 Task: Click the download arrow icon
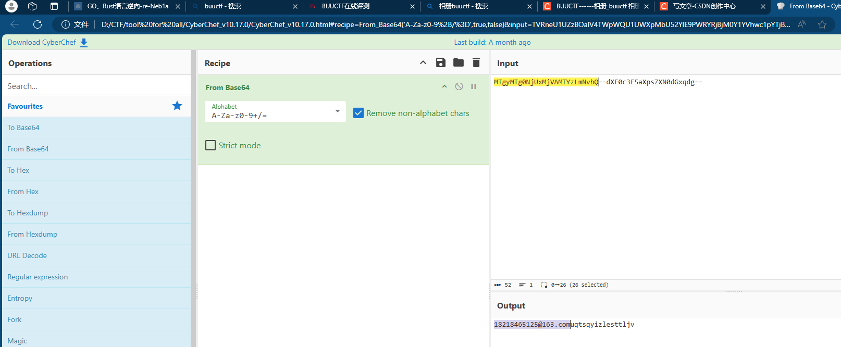[84, 43]
